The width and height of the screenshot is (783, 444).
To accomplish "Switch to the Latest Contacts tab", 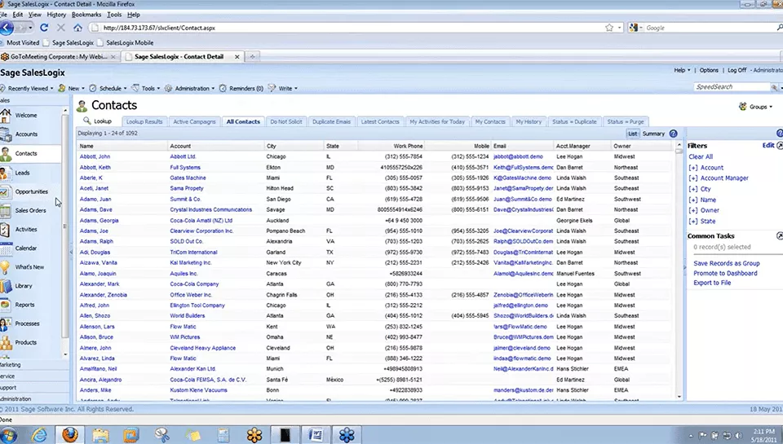I will pyautogui.click(x=380, y=121).
